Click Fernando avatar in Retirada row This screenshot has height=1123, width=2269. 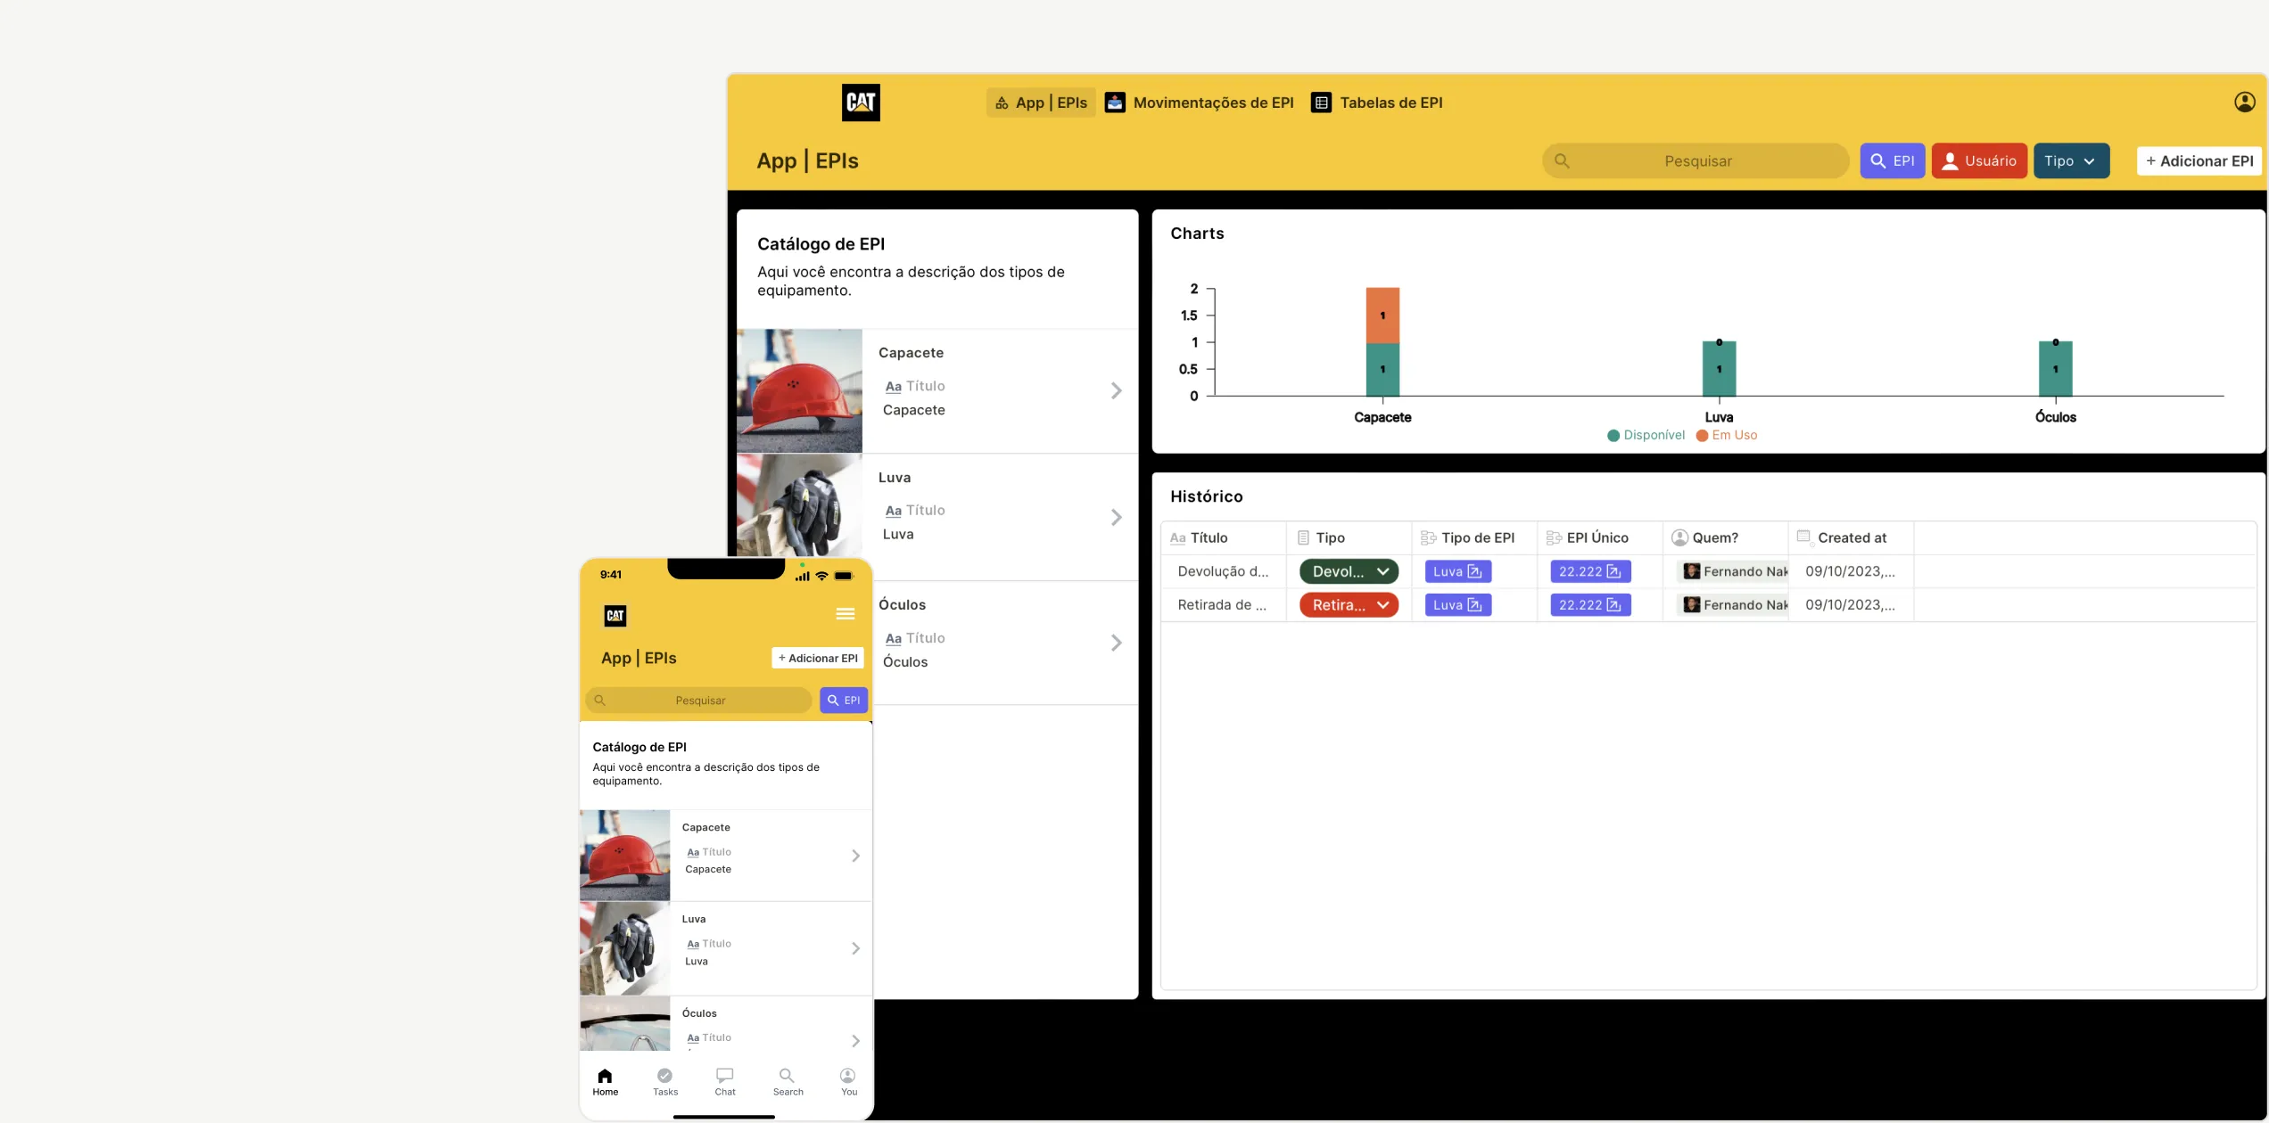(x=1691, y=605)
